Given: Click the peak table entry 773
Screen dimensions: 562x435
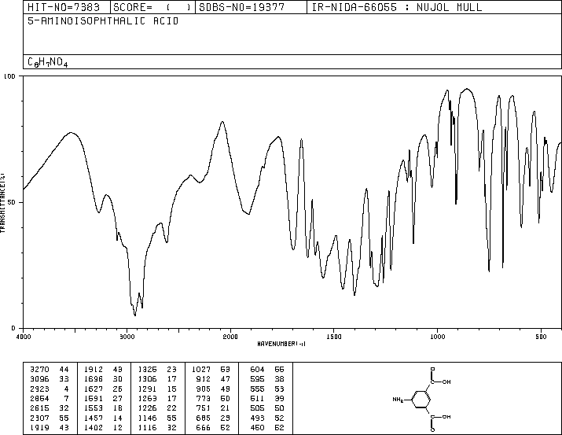Looking at the screenshot, I should [204, 398].
